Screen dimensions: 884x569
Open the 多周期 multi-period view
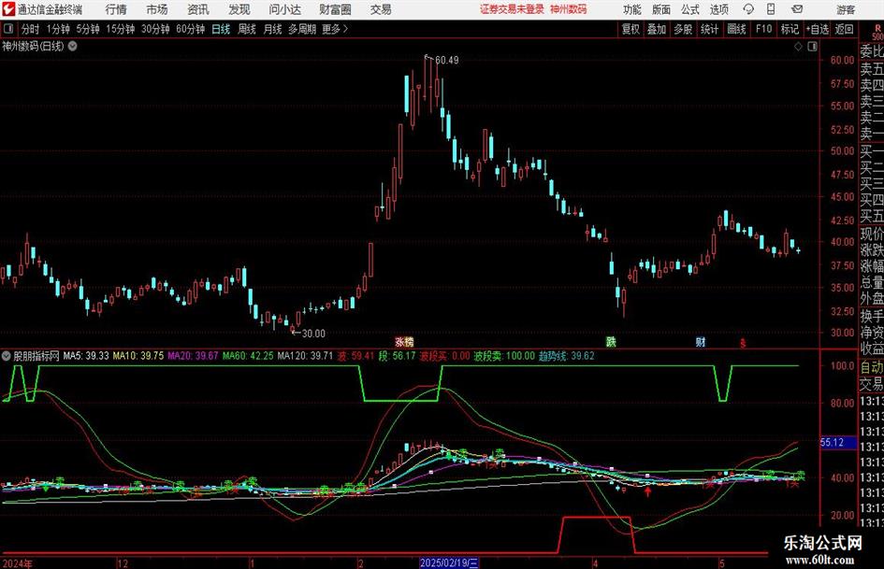point(302,29)
